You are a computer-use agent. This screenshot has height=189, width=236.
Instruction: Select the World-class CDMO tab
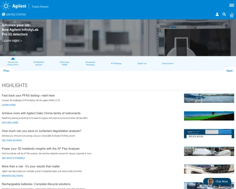pyautogui.click(x=65, y=63)
